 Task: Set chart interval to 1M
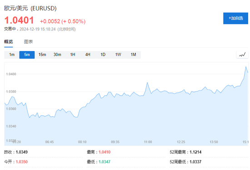[133, 55]
